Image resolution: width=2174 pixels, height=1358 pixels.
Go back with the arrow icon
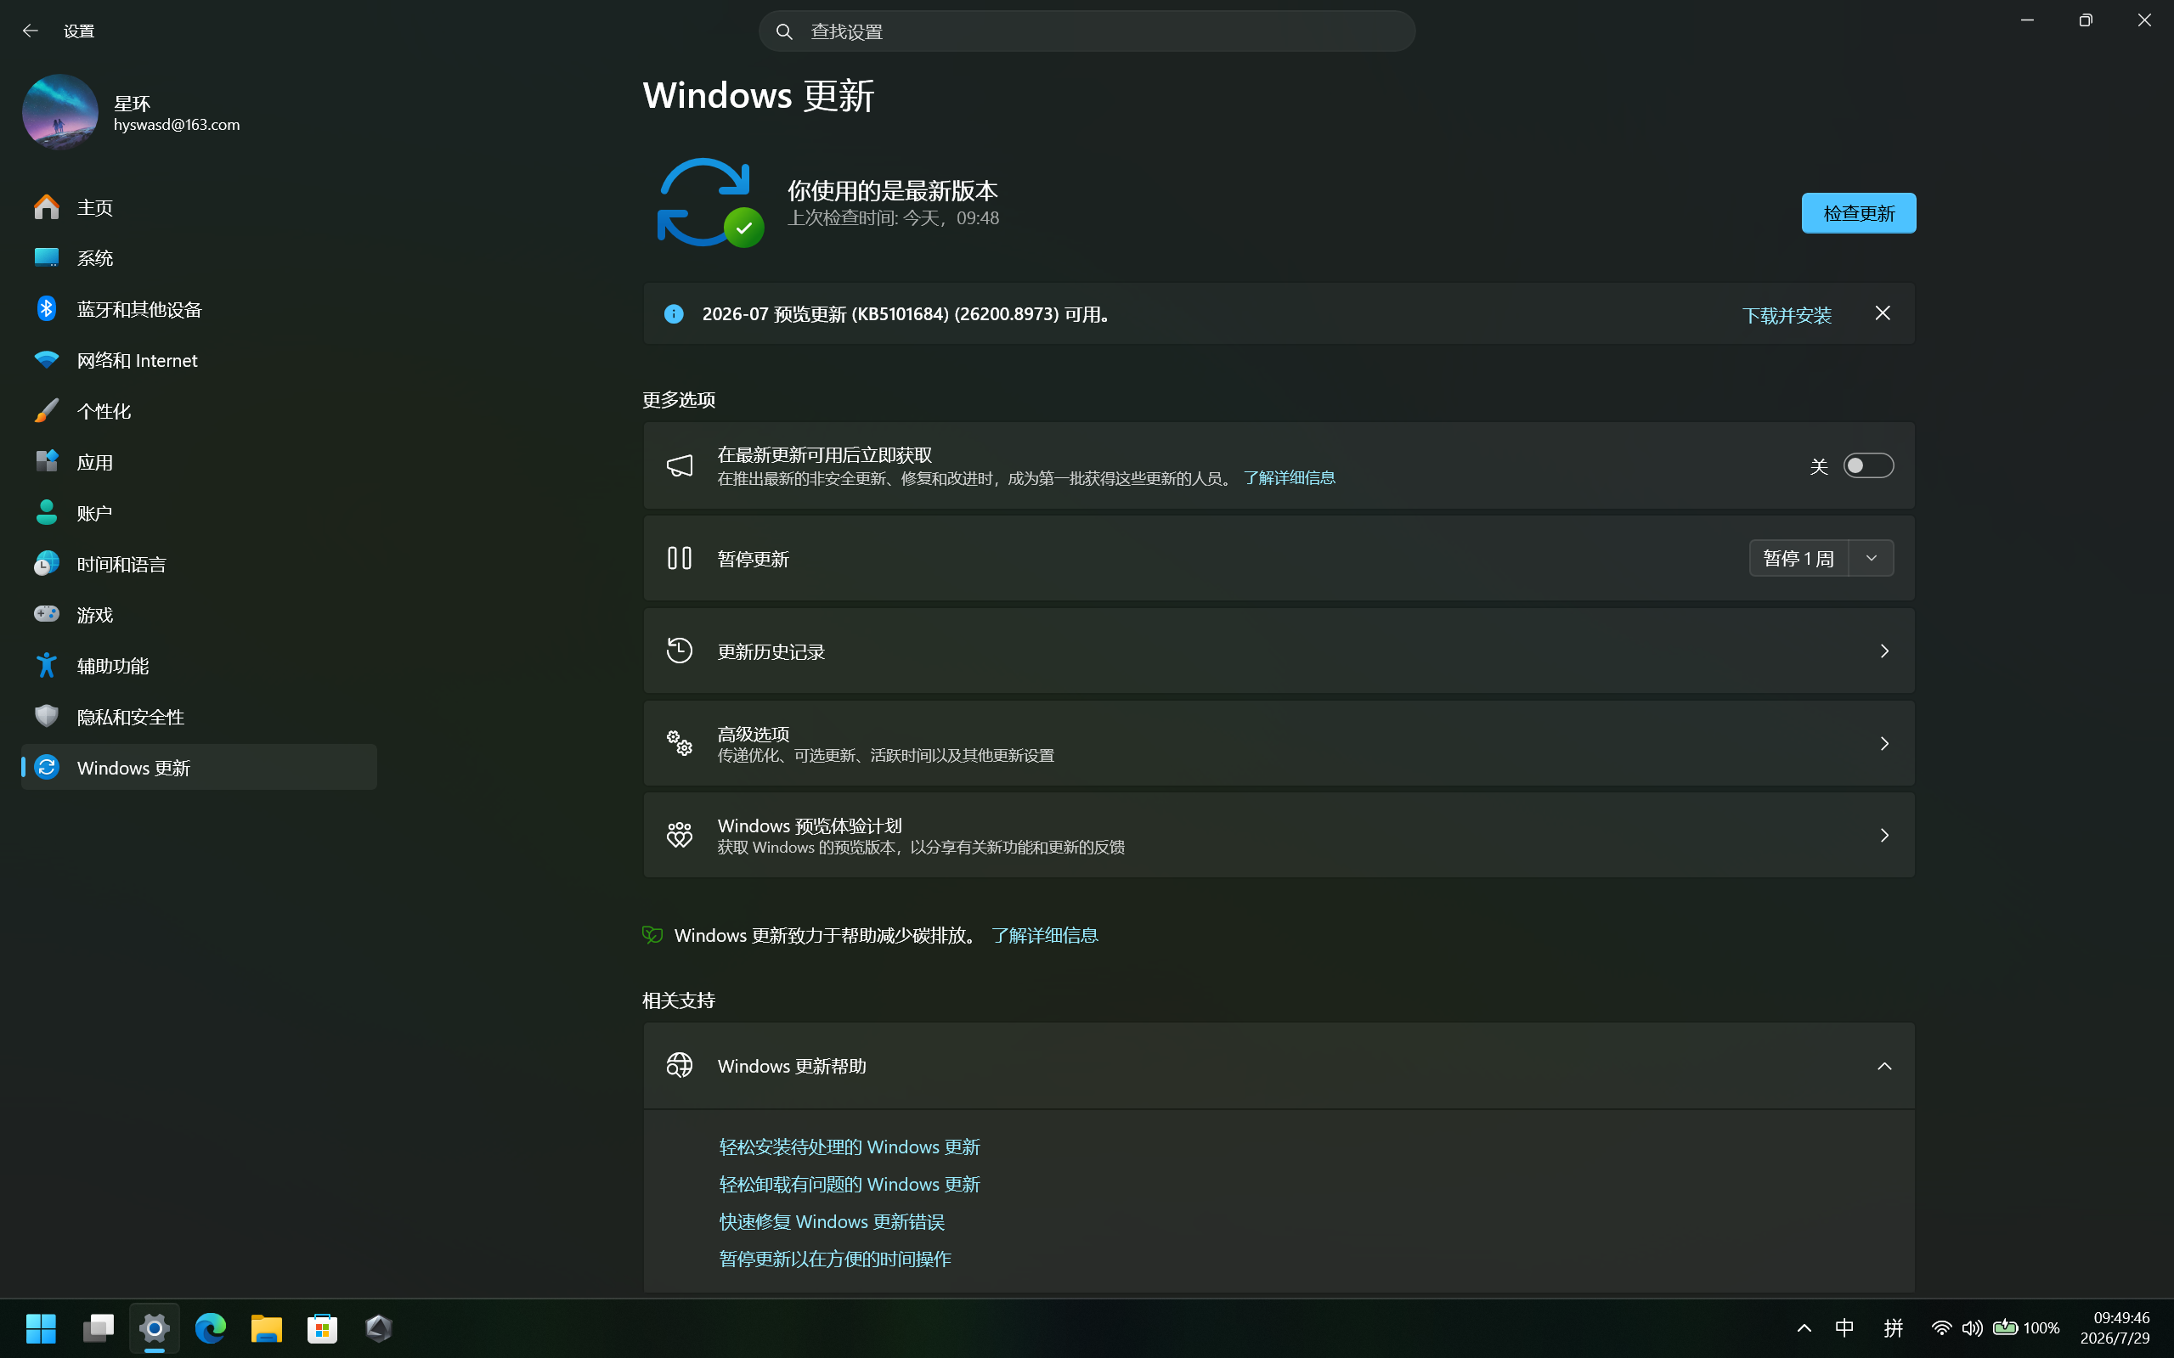coord(30,31)
